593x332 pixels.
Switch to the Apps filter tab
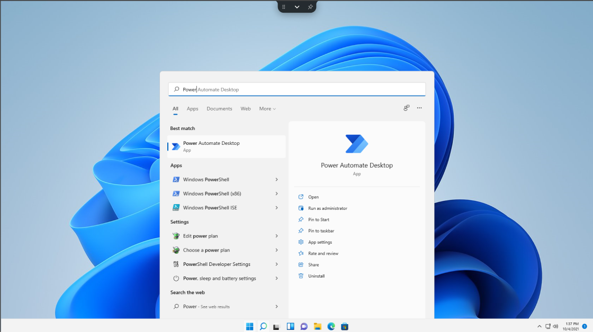click(192, 109)
